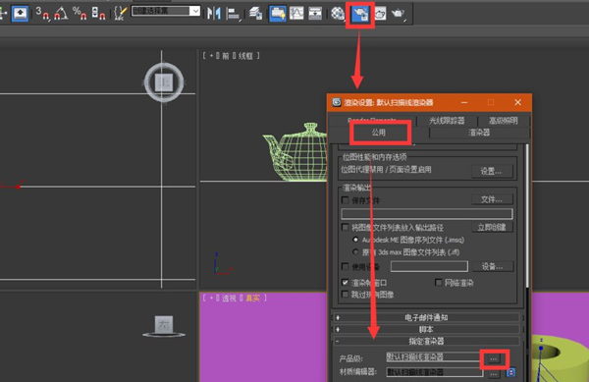Viewport: 589px width, 382px height.
Task: Enable the 使用设备 checkbox
Action: tap(345, 266)
